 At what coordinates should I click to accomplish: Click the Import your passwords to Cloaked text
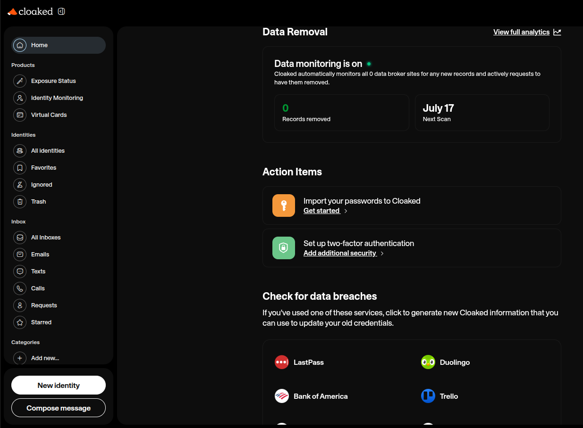click(362, 201)
